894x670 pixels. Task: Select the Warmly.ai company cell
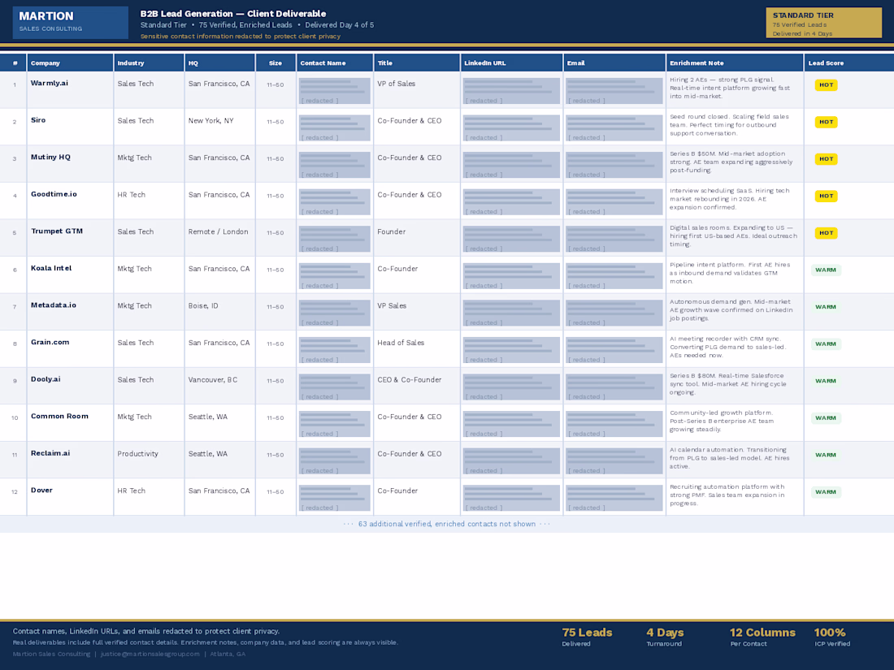tap(70, 89)
